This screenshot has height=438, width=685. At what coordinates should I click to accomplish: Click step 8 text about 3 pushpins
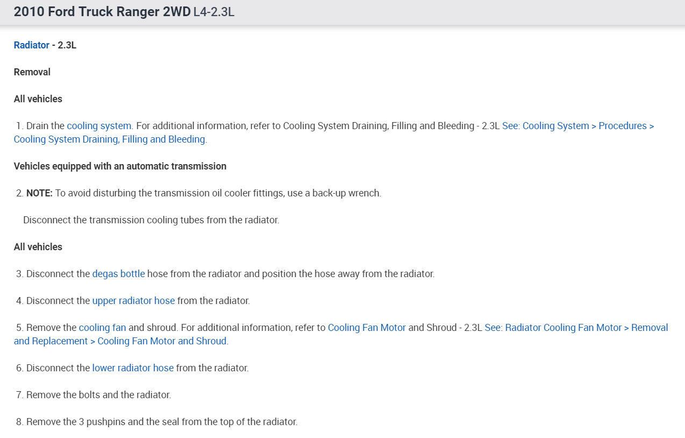pyautogui.click(x=161, y=422)
